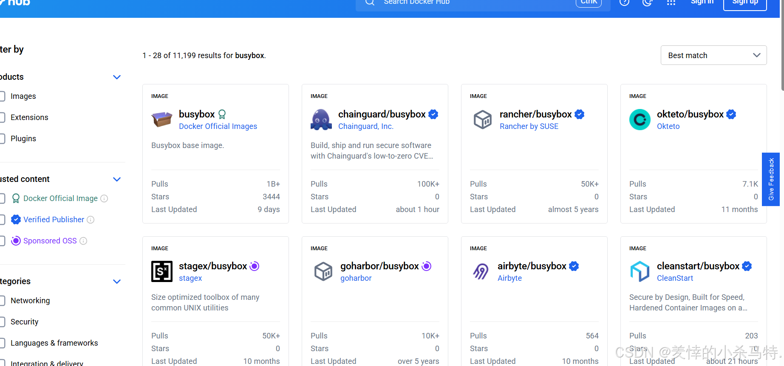
Task: Click the Airbyte purple logo
Action: click(x=481, y=271)
